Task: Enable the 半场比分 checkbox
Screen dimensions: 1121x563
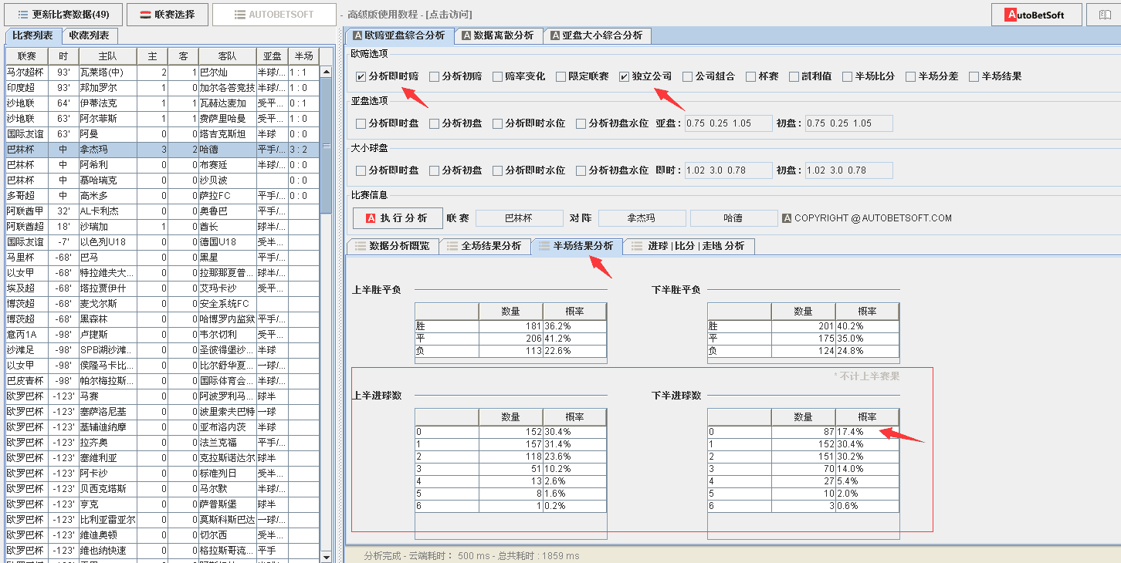Action: 848,76
